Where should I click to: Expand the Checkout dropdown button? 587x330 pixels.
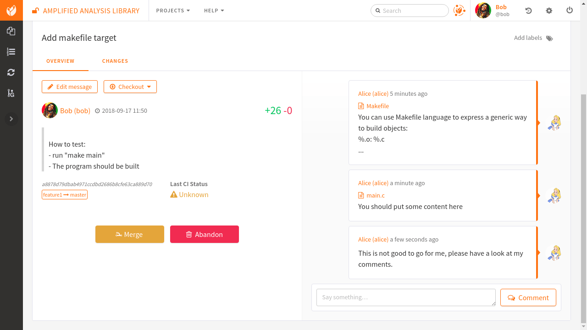click(x=130, y=87)
